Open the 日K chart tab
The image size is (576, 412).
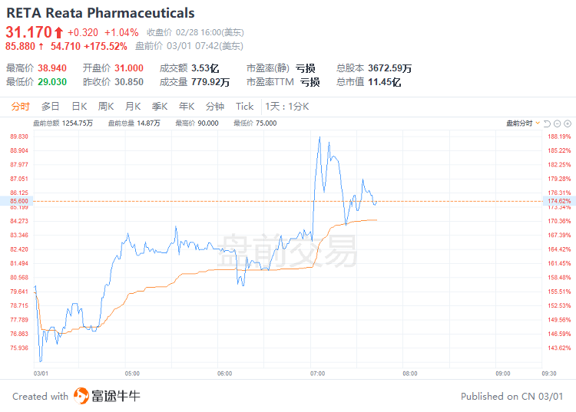pos(79,107)
